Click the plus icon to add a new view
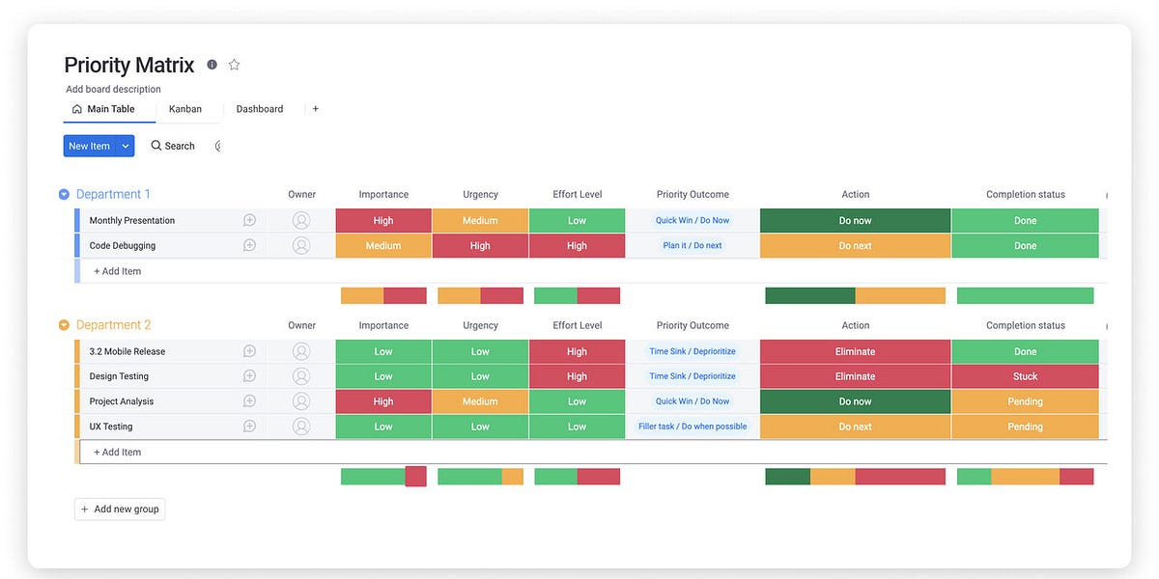The width and height of the screenshot is (1159, 579). [x=315, y=108]
